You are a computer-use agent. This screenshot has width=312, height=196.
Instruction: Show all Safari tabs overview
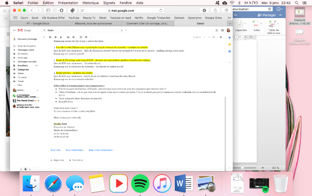click(226, 10)
